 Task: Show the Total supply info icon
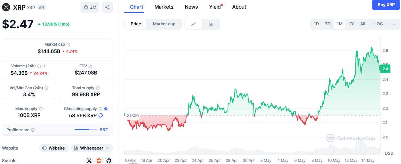[x=98, y=88]
